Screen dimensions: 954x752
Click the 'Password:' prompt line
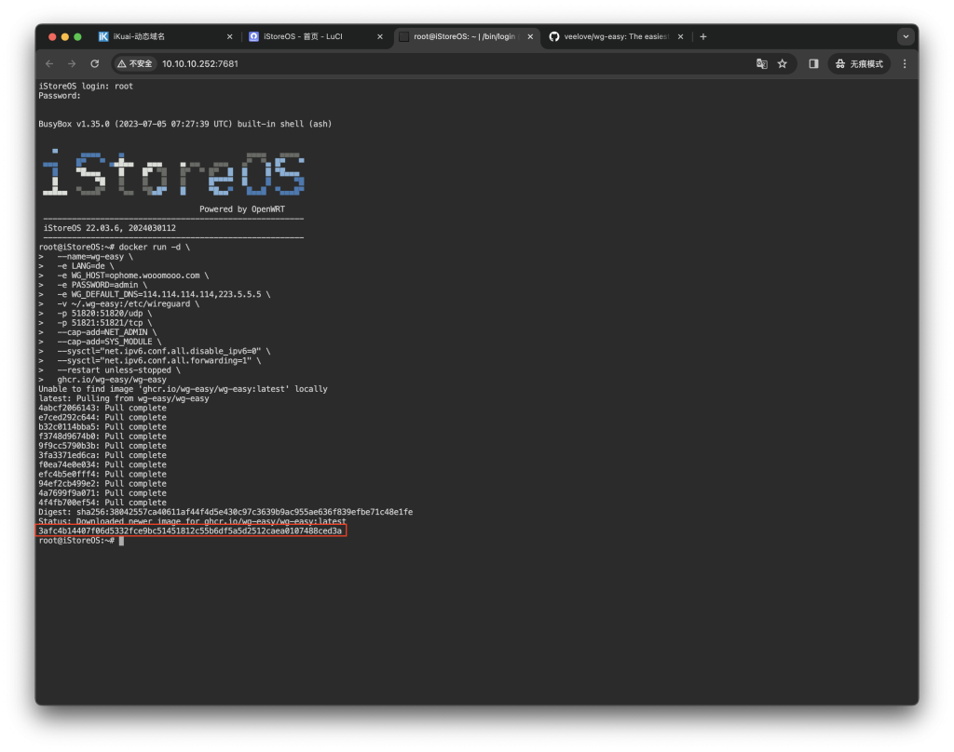60,96
